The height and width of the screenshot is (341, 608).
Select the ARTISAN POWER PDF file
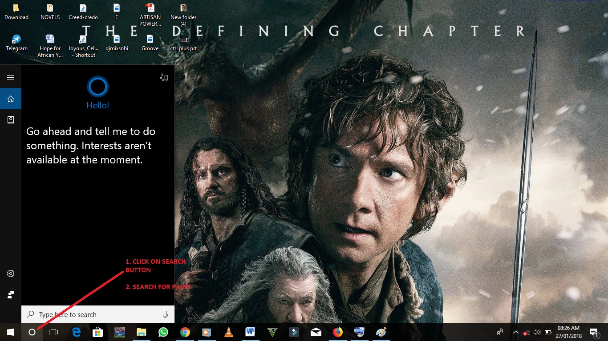tap(150, 14)
